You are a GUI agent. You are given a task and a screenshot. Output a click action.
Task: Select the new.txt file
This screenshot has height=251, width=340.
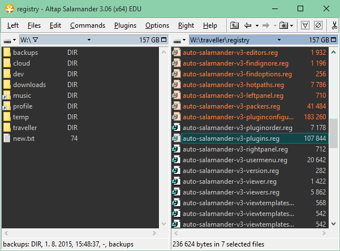pos(24,139)
